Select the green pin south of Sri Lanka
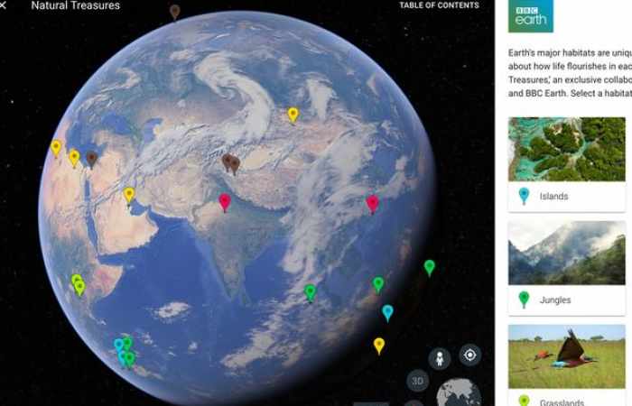 tap(310, 292)
